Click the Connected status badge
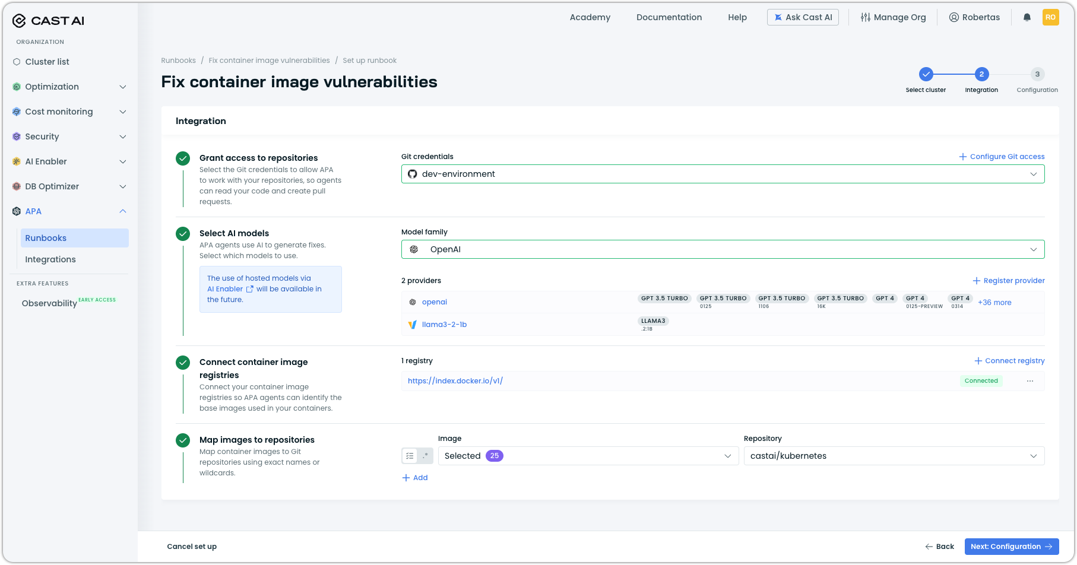1077x565 pixels. pyautogui.click(x=981, y=381)
